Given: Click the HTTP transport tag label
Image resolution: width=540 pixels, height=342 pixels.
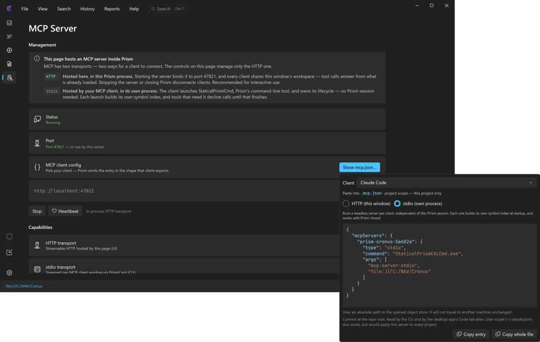Looking at the screenshot, I should click(x=50, y=77).
